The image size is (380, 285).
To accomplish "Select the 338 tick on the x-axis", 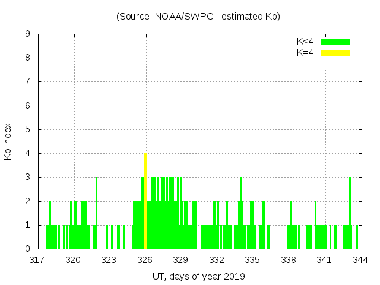I will [x=289, y=259].
